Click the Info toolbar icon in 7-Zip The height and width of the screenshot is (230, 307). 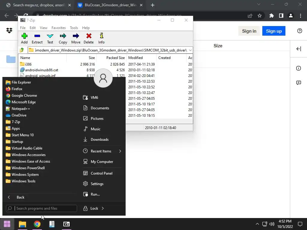(101, 39)
